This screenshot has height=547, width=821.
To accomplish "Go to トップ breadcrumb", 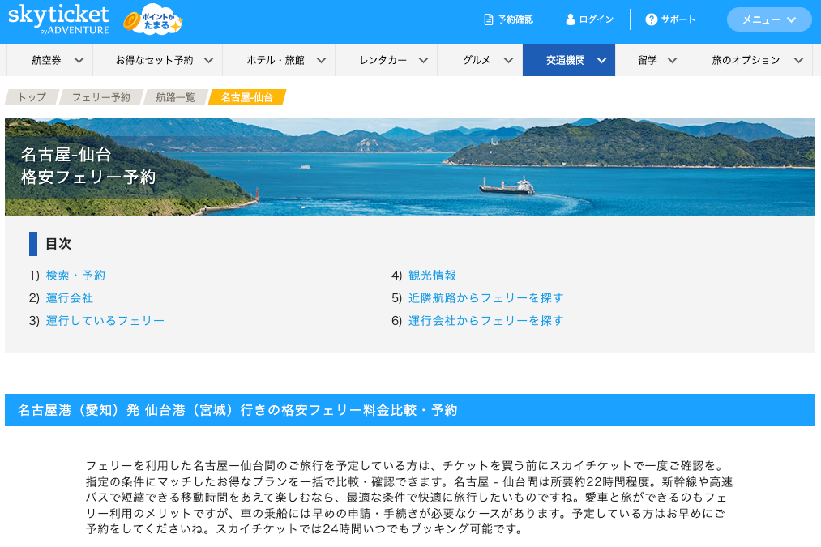I will 32,97.
